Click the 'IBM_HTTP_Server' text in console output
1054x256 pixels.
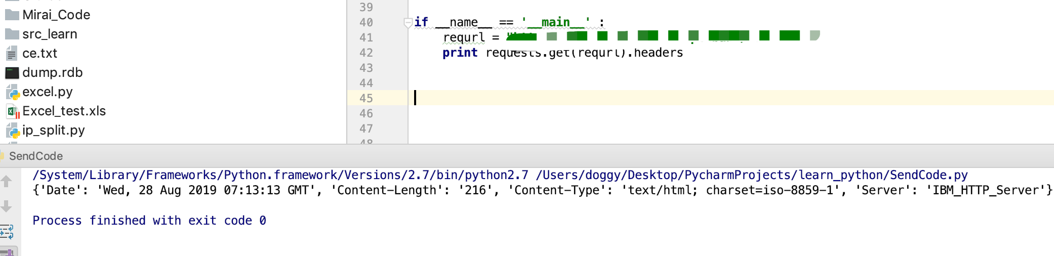(988, 190)
